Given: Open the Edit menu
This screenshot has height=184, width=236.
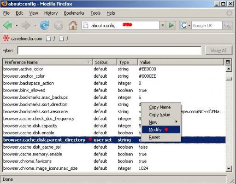Looking at the screenshot, I should (x=19, y=13).
